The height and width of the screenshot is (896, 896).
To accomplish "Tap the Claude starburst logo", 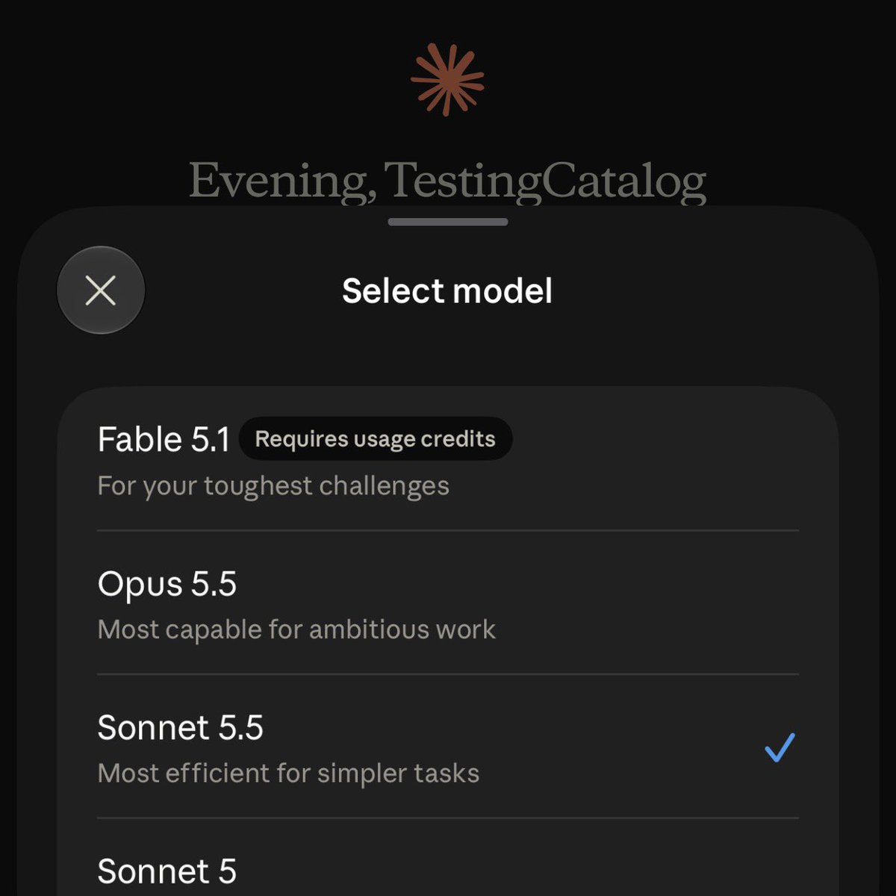I will [x=447, y=79].
